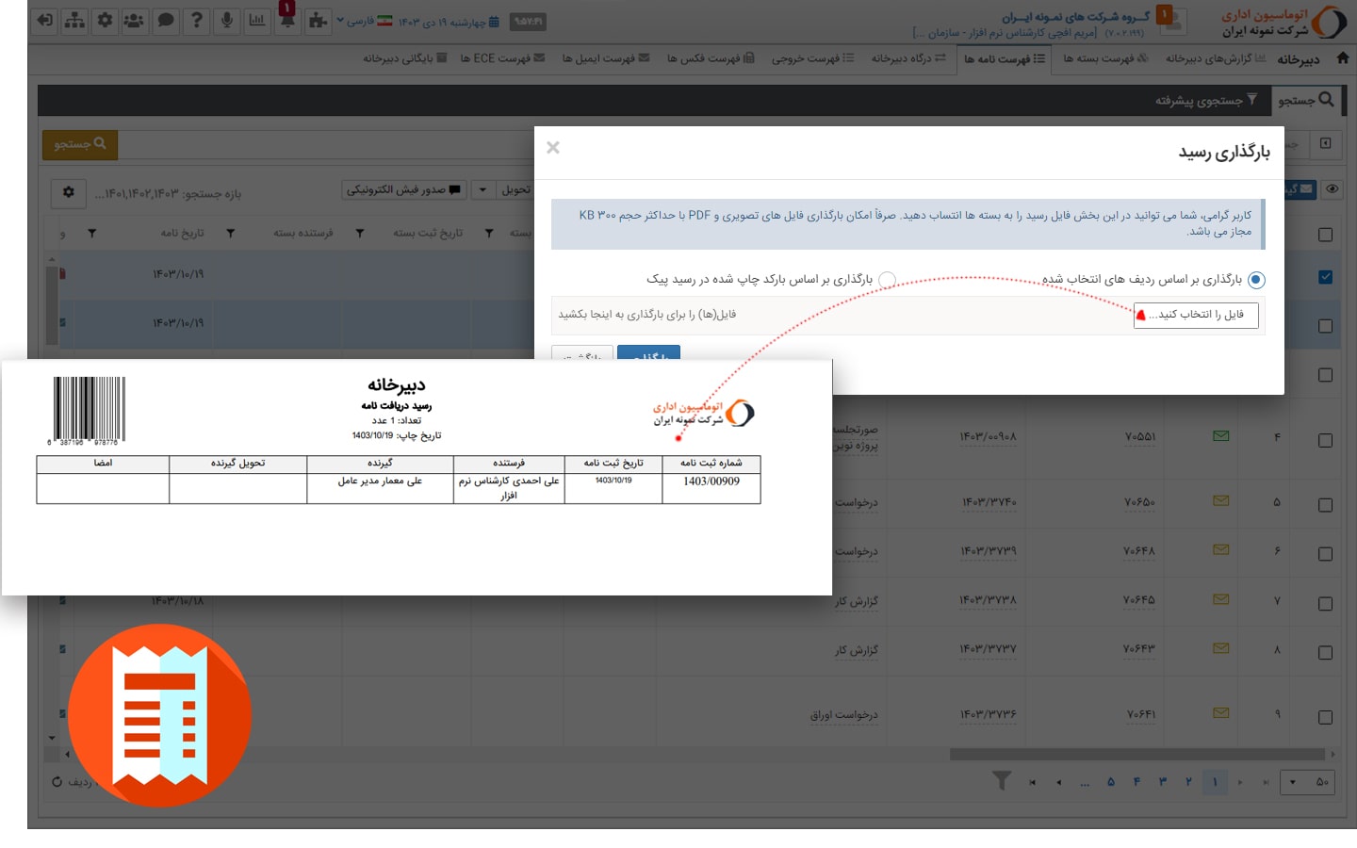
Task: Open the organization chart icon
Action: pyautogui.click(x=74, y=20)
